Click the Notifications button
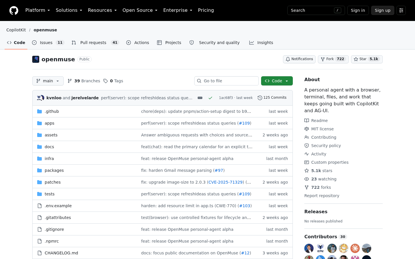This screenshot has height=259, width=415. point(299,59)
